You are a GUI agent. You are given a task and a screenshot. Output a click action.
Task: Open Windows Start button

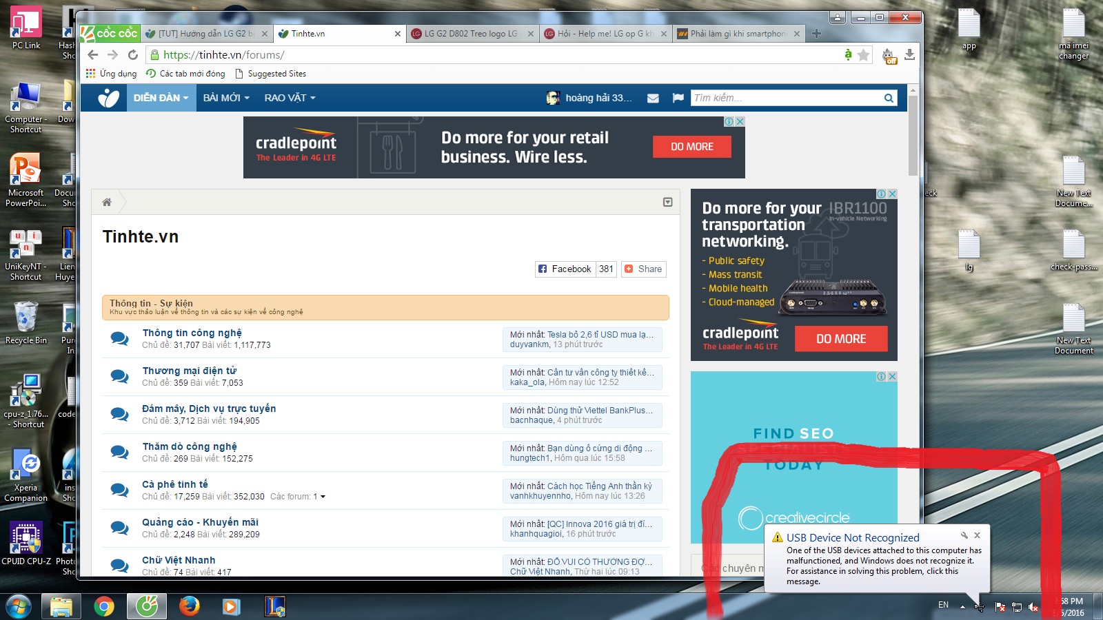click(x=19, y=606)
